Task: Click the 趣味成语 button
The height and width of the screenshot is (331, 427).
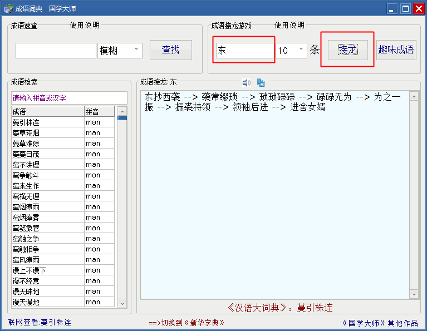Action: tap(396, 50)
